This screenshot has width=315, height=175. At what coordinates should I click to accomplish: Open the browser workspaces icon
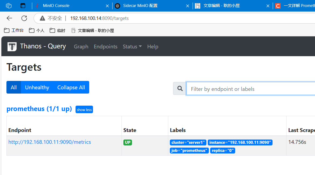point(9,6)
